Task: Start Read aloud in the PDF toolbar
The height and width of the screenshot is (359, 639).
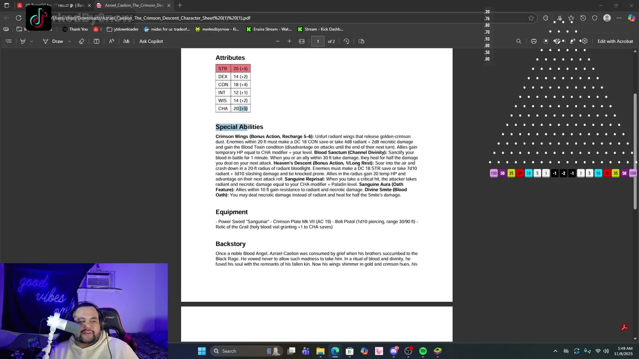Action: tap(111, 41)
